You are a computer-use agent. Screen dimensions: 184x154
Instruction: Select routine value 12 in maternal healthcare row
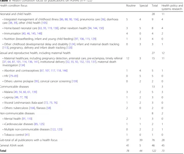(128, 58)
